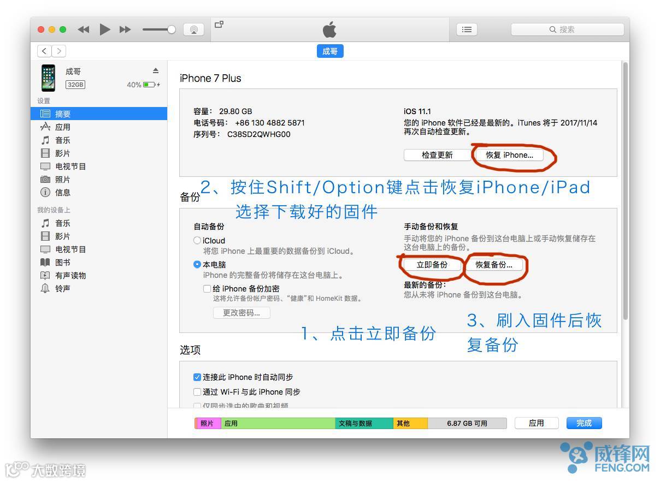
Task: Click the 照片 storage bar segment
Action: click(208, 423)
